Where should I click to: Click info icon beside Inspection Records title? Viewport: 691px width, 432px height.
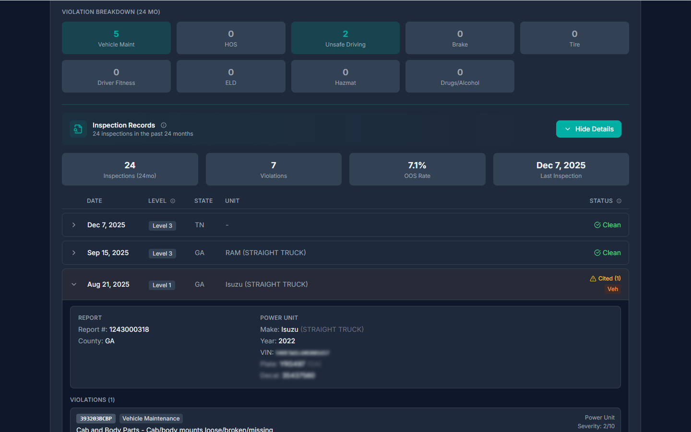coord(164,125)
